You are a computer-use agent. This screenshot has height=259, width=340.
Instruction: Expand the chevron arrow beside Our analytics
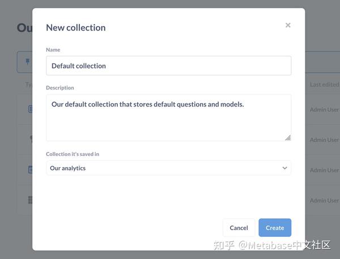click(284, 168)
